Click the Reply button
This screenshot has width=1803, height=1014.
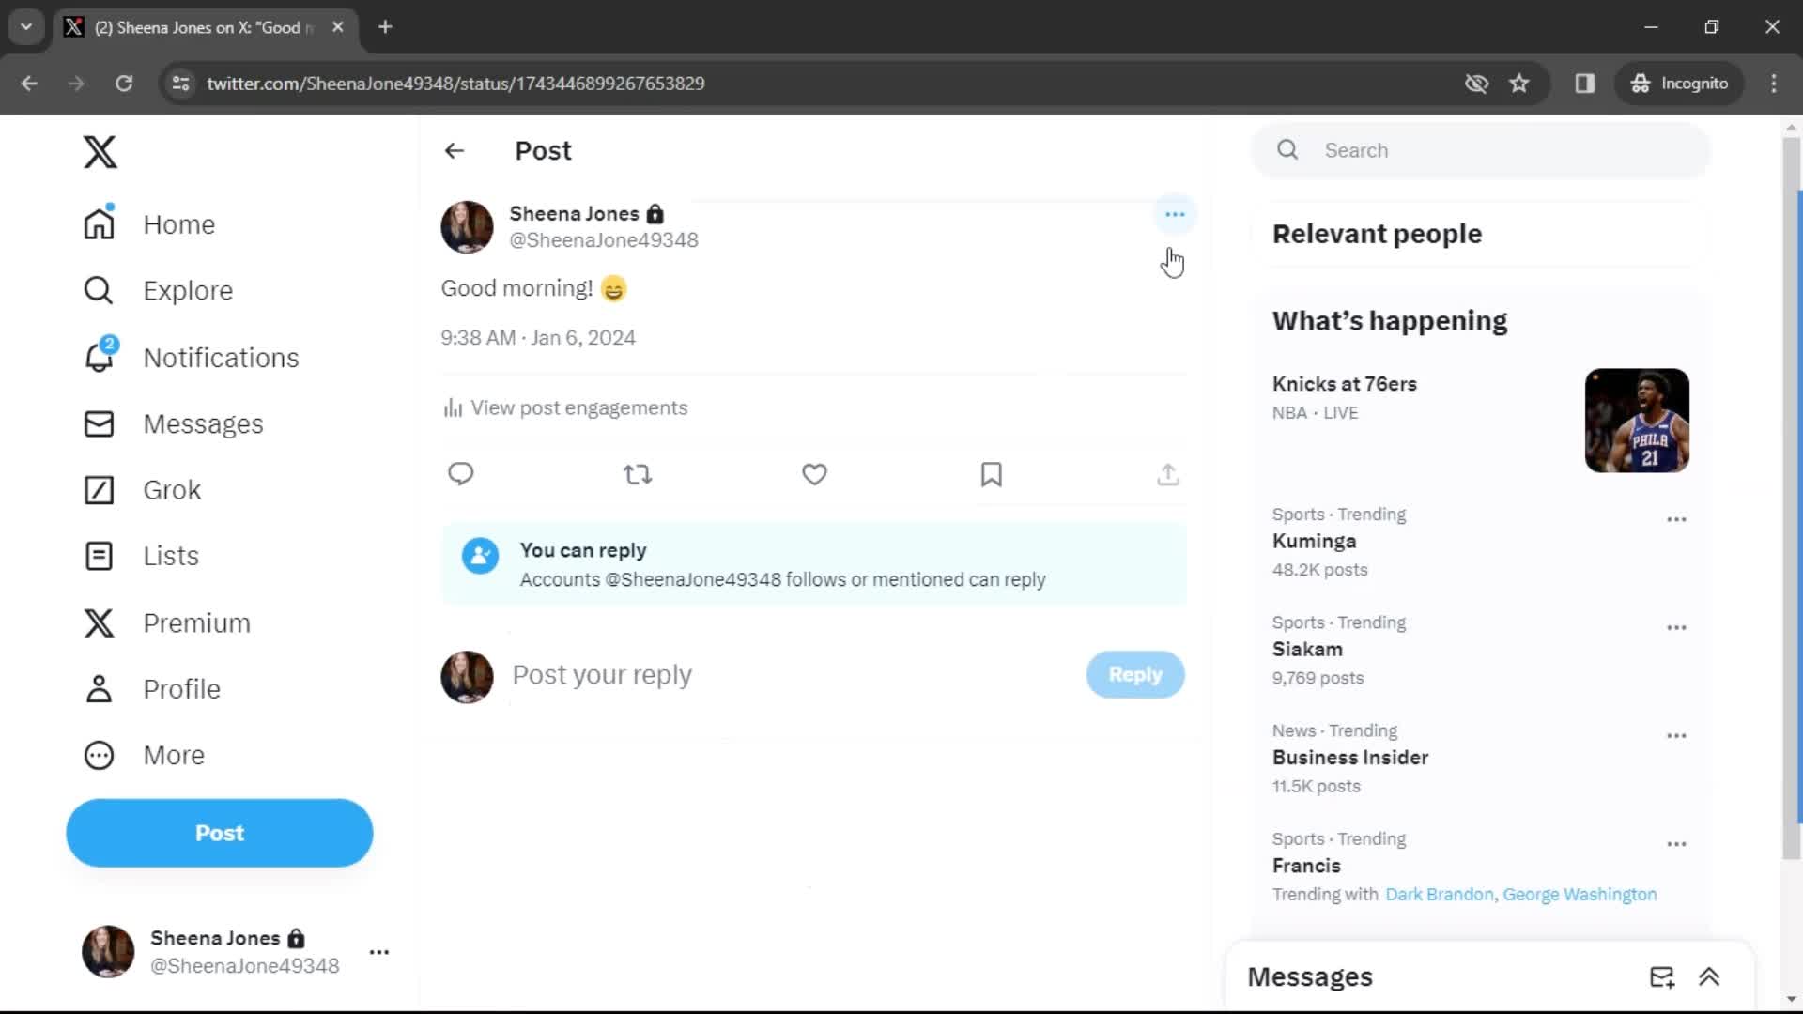point(1135,674)
